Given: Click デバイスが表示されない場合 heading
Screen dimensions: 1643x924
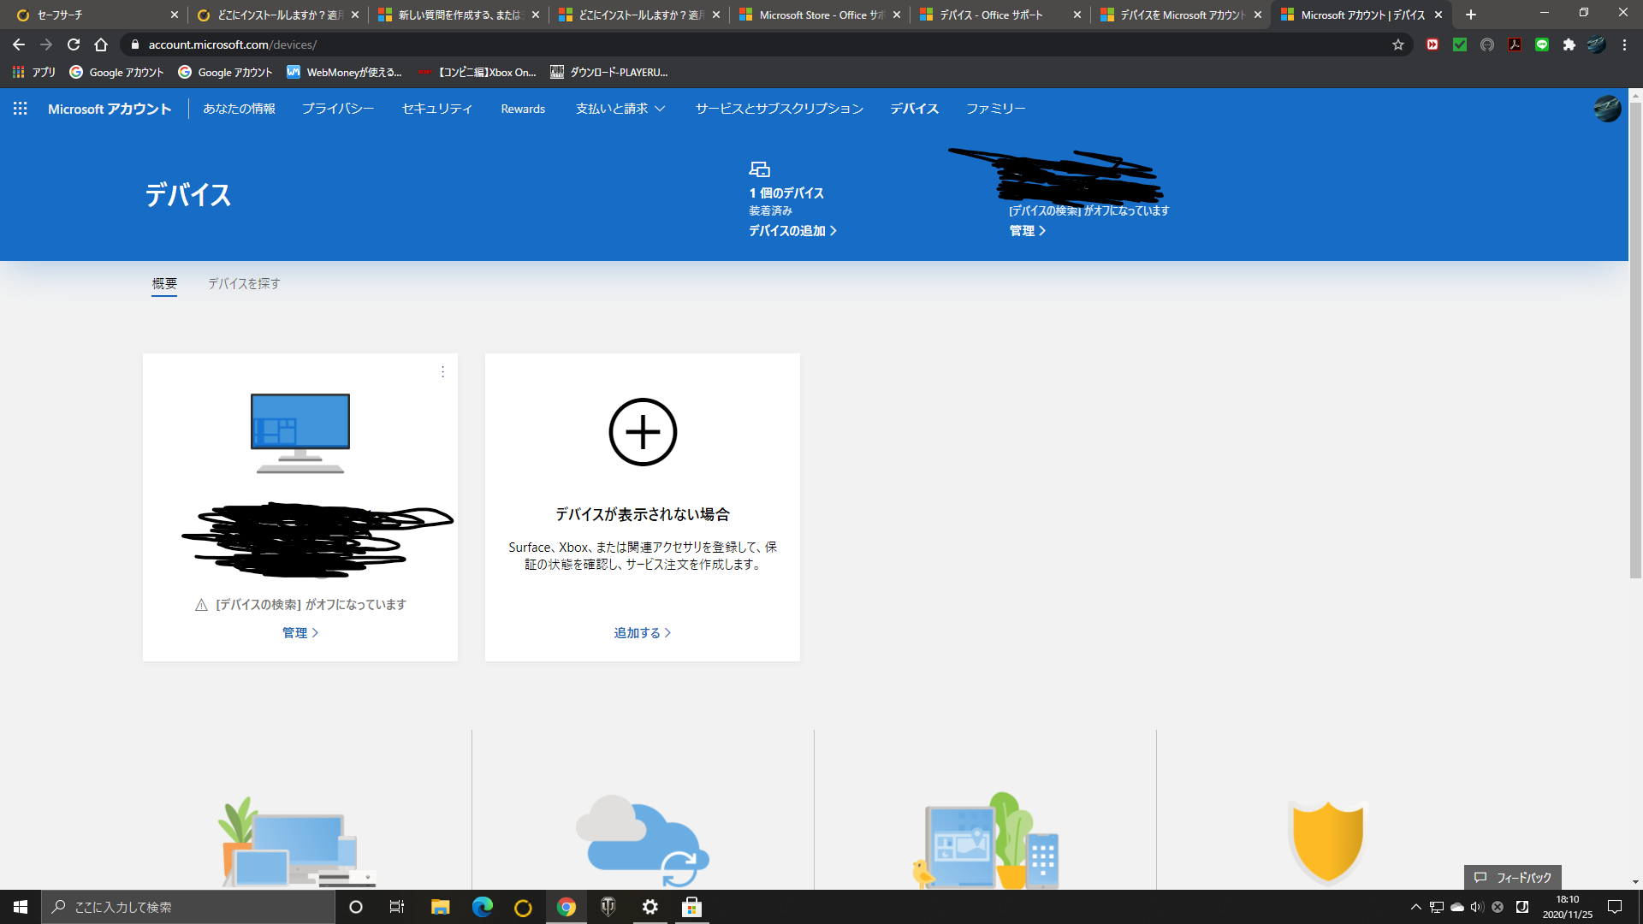Looking at the screenshot, I should 643,514.
